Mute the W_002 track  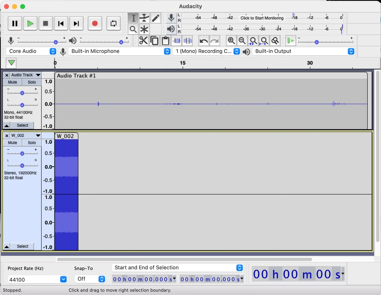coord(12,143)
